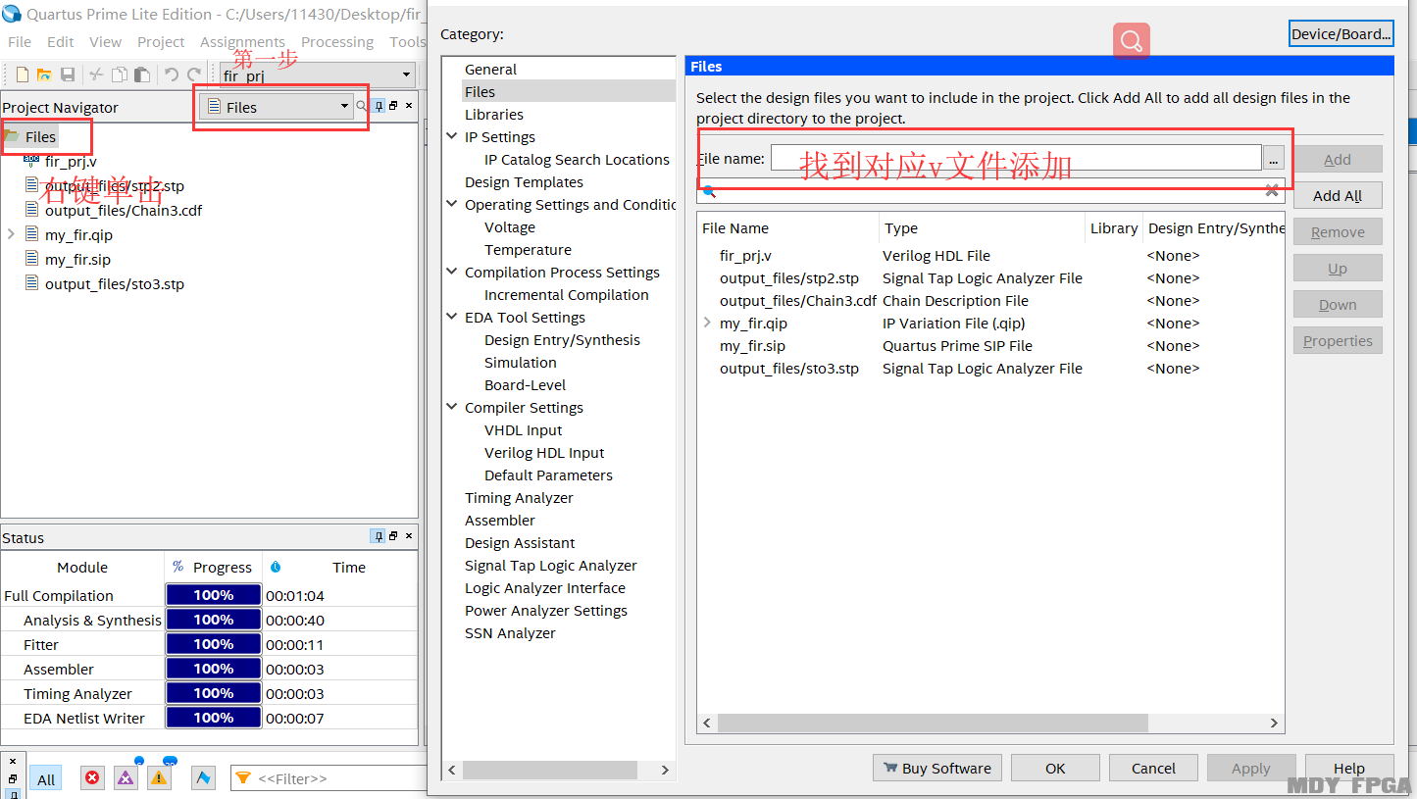Toggle the warning messages filter

pos(159,778)
